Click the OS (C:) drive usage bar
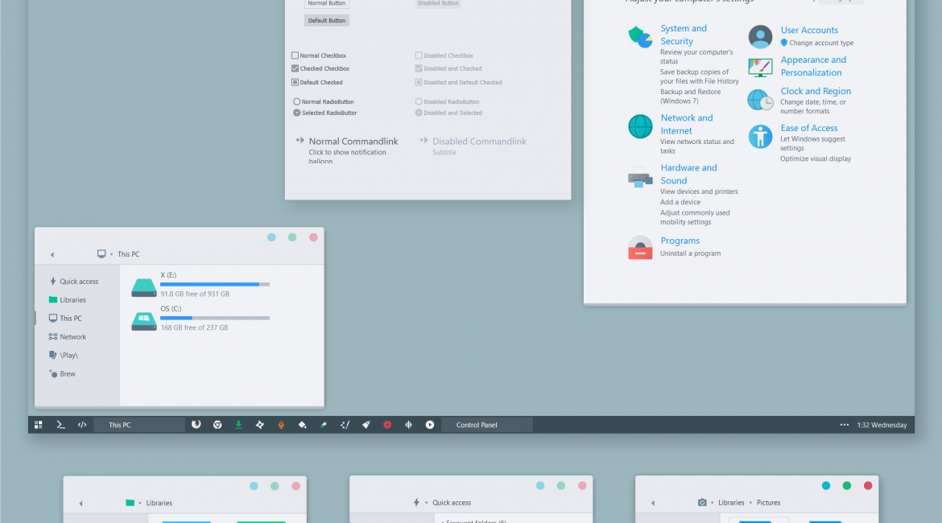 point(214,318)
